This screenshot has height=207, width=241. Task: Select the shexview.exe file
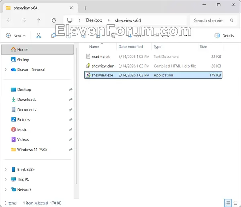(153, 75)
